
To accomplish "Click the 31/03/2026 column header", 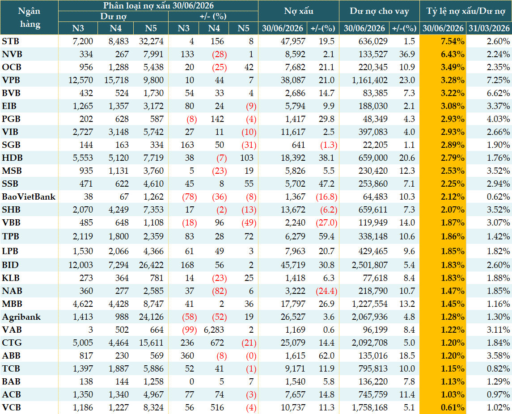I will point(489,29).
